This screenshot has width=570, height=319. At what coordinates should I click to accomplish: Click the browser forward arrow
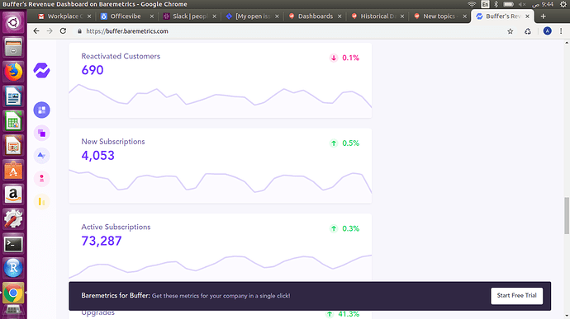(50, 31)
